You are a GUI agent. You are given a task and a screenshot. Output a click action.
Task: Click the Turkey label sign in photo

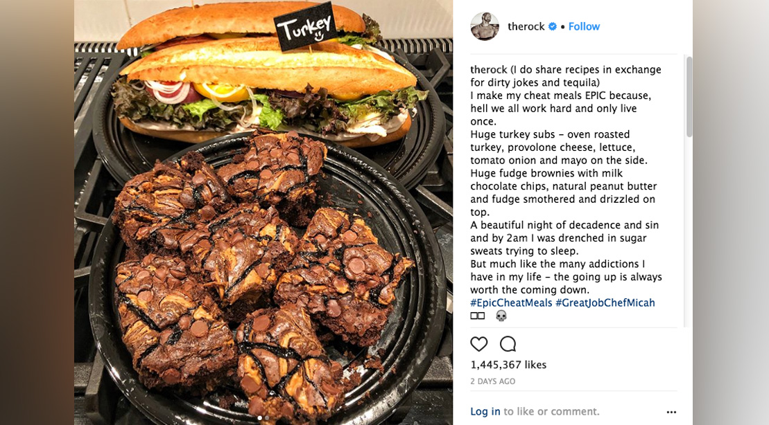coord(306,27)
